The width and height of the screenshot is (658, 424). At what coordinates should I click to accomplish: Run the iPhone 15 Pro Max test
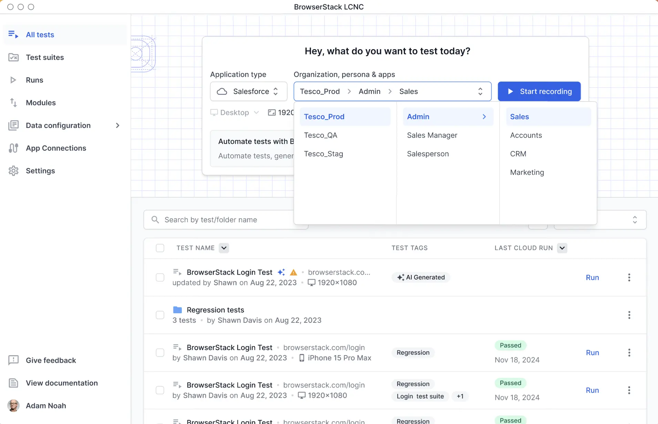click(592, 353)
